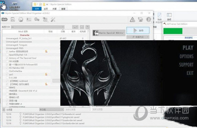
Task: Open the warning triangle Problems icon
Action: click(132, 20)
